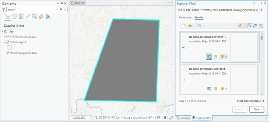The height and width of the screenshot is (122, 269).
Task: Click STACFootprints symbol color swatch
Action: coord(9,47)
